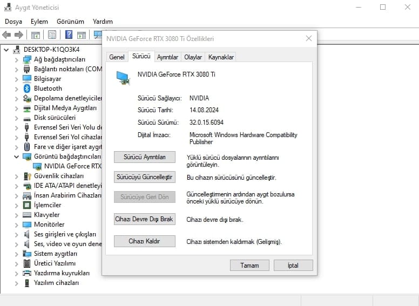Click the driver date 14.08.2024 text
Viewport: 419px width, 306px height.
click(x=204, y=110)
